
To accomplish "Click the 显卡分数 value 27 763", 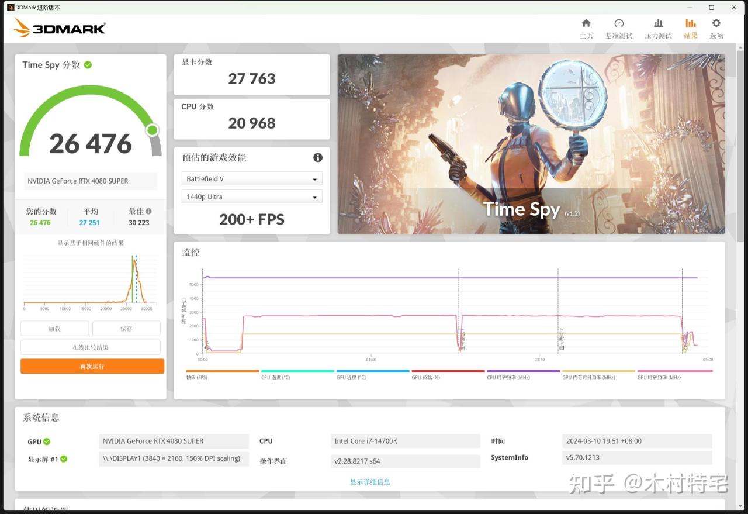I will [x=252, y=78].
